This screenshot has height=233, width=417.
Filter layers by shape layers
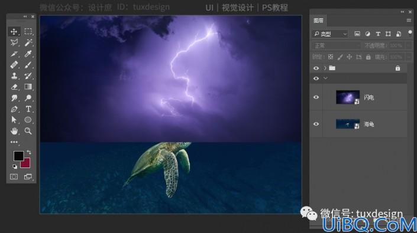(388, 34)
